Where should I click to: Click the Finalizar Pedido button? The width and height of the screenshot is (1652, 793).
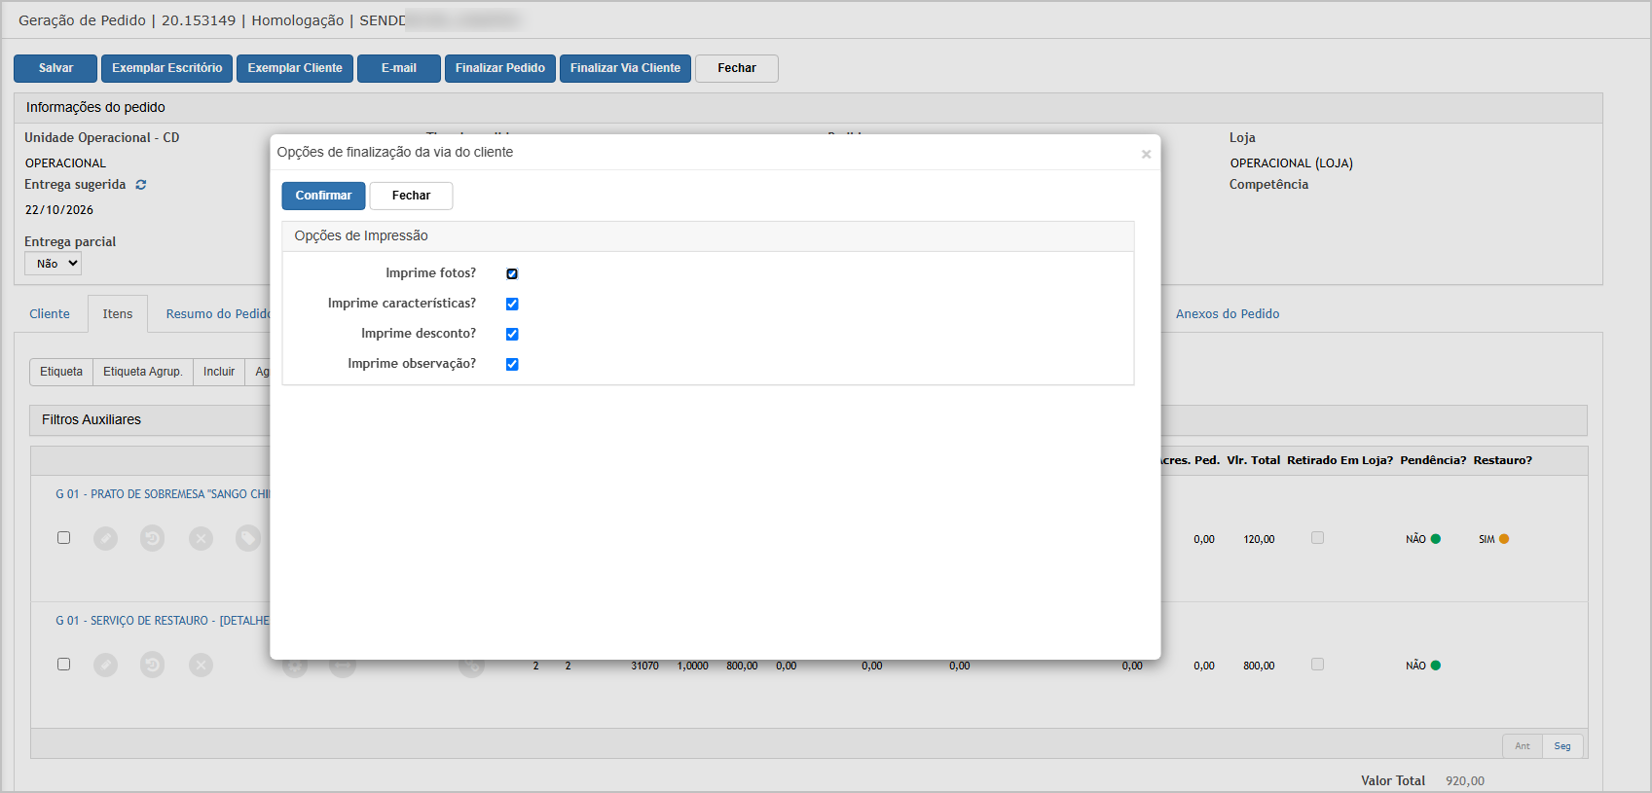(x=500, y=68)
